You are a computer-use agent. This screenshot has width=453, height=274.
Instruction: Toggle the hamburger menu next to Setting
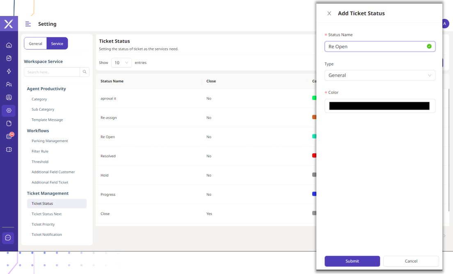(28, 24)
